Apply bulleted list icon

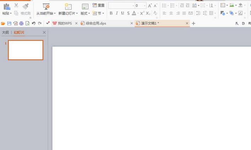(x=164, y=6)
